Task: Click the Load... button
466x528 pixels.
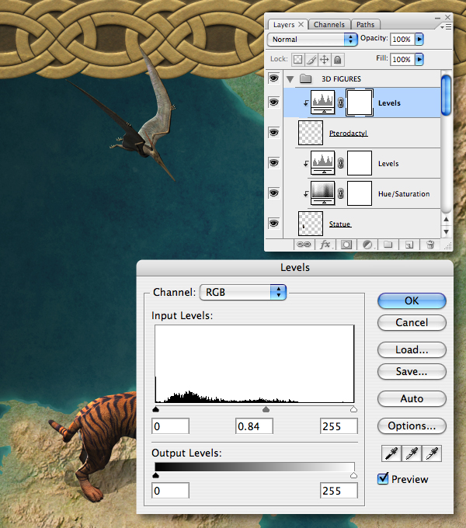Action: point(412,350)
